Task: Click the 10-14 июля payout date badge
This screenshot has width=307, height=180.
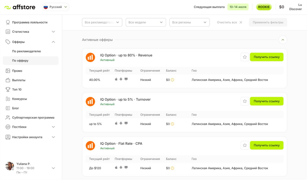Action: click(x=238, y=7)
